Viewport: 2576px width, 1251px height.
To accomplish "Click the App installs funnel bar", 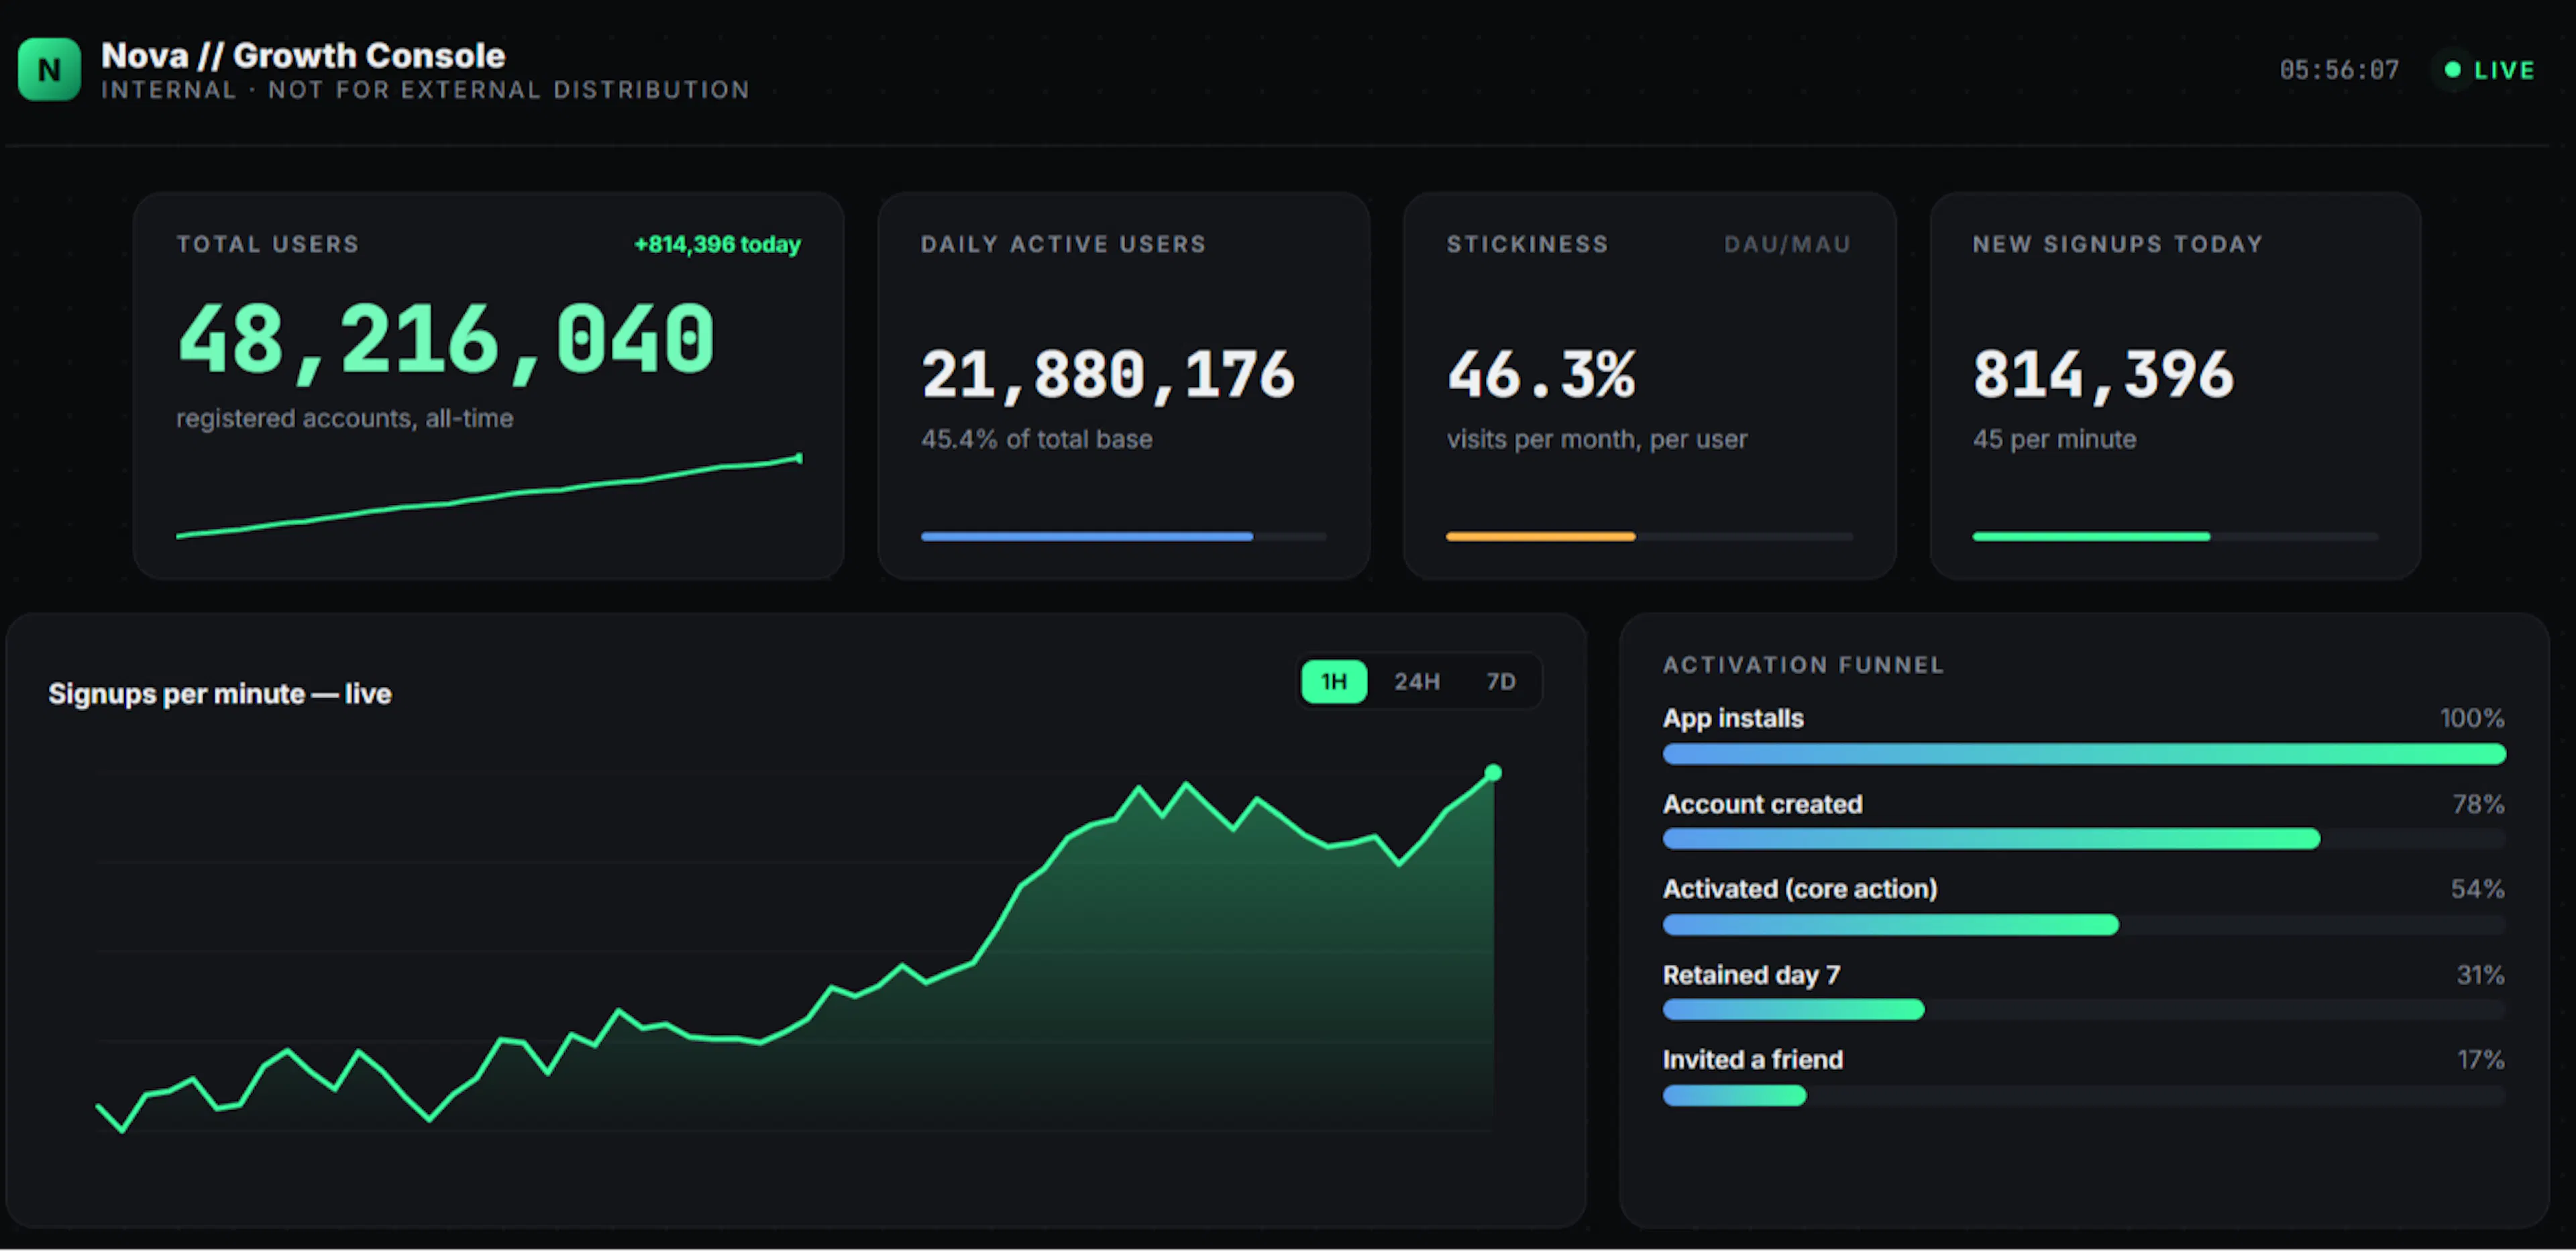I will tap(2084, 754).
